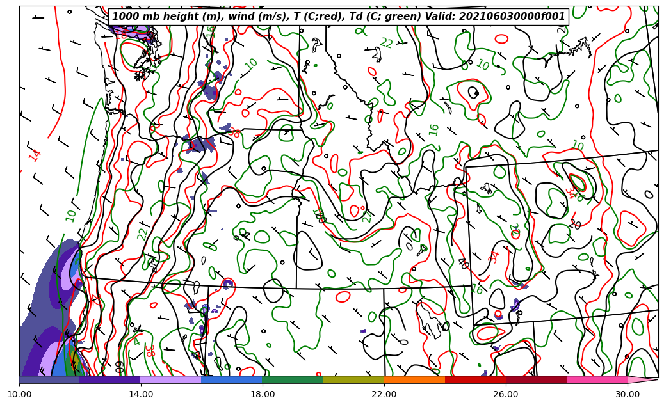Viewport: 664px width, 405px height.
Task: Pick the hot pink colorbar segment
Action: coord(597,380)
